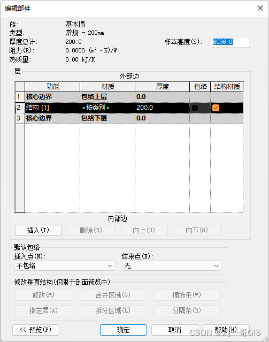The image size is (269, 342).
Task: Confirm with the 确定 button
Action: (124, 330)
